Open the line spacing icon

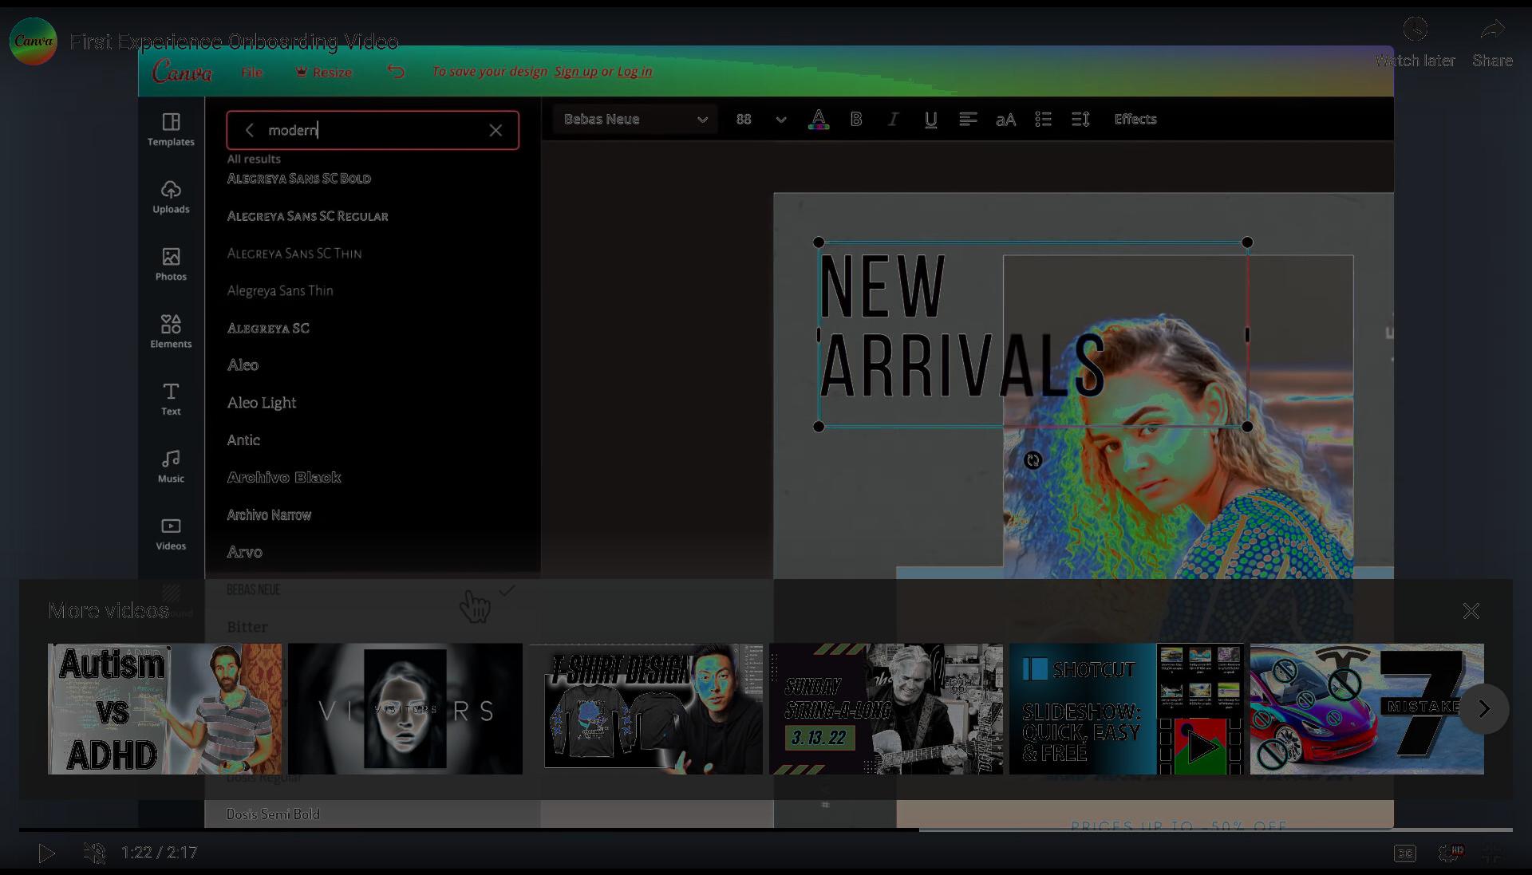point(1080,120)
